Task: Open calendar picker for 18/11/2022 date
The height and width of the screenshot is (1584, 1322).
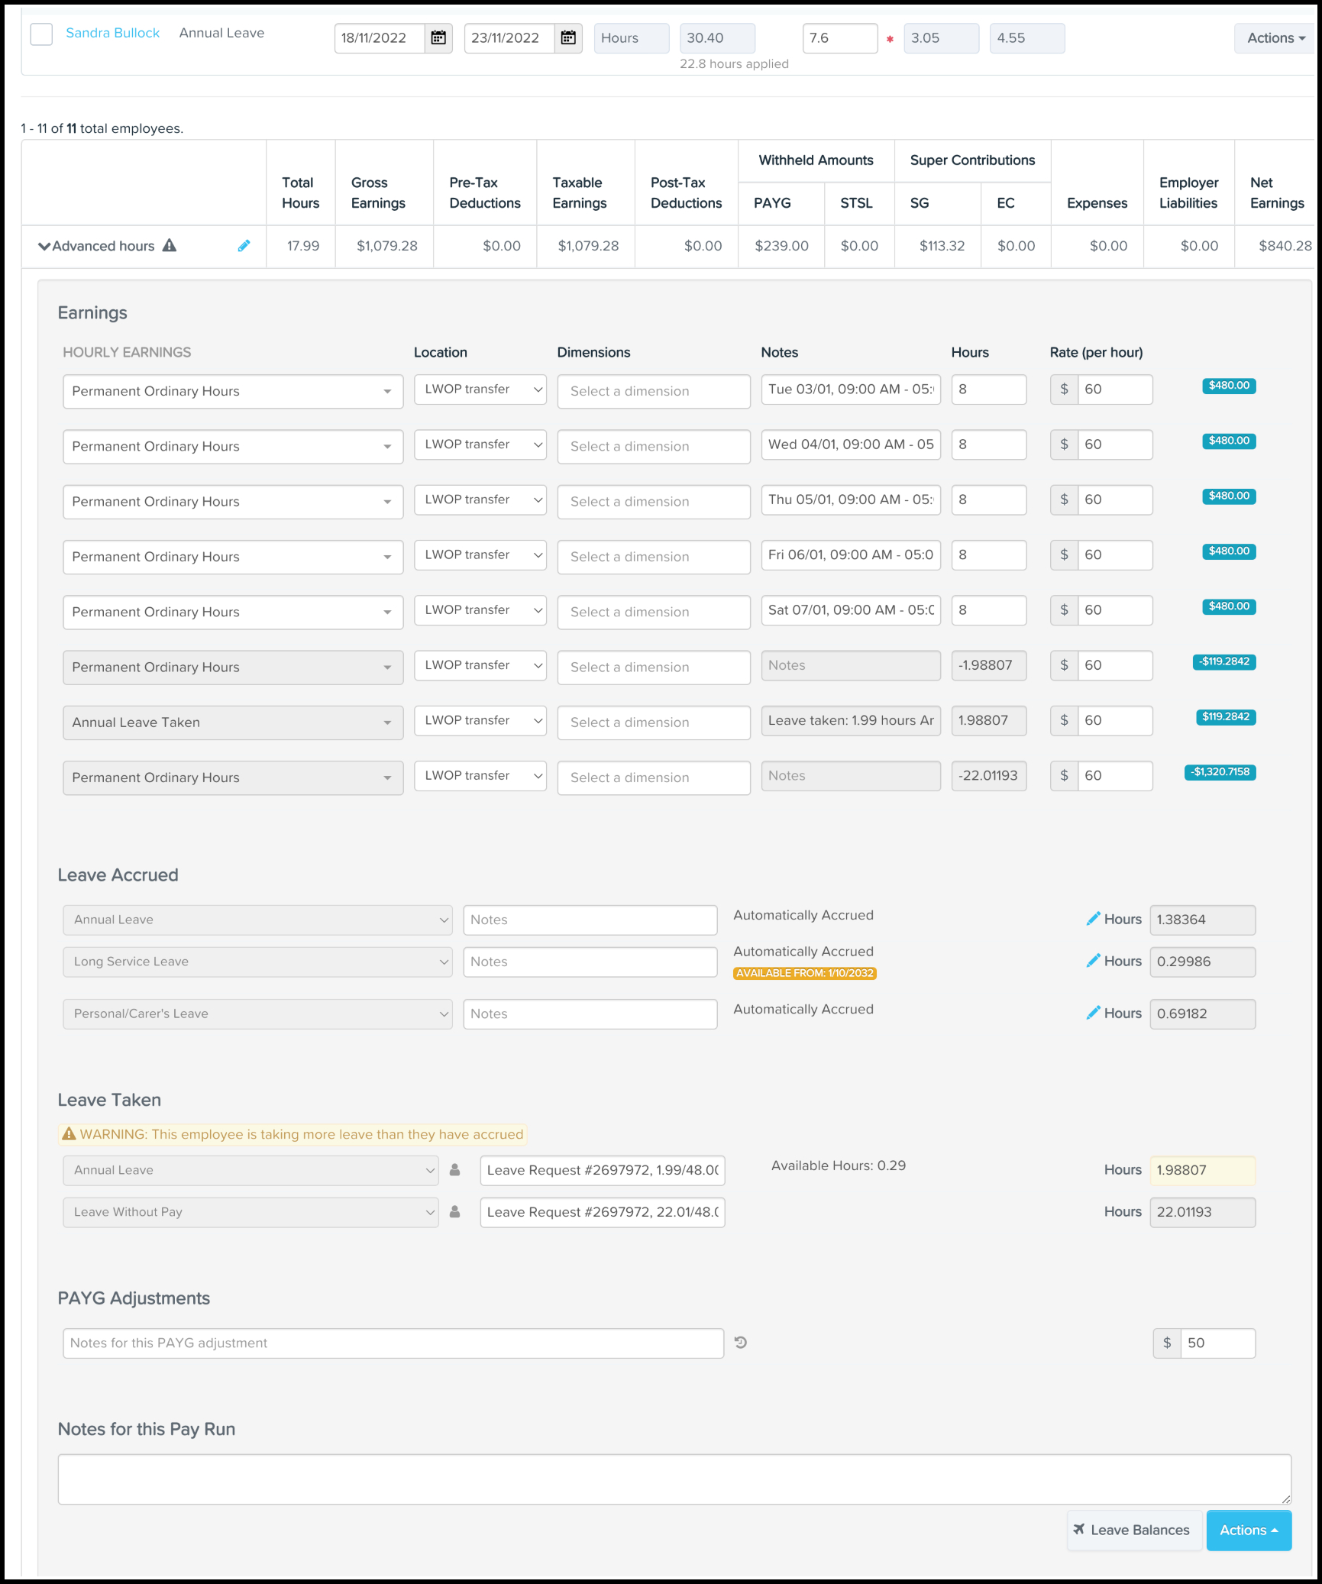Action: (x=438, y=38)
